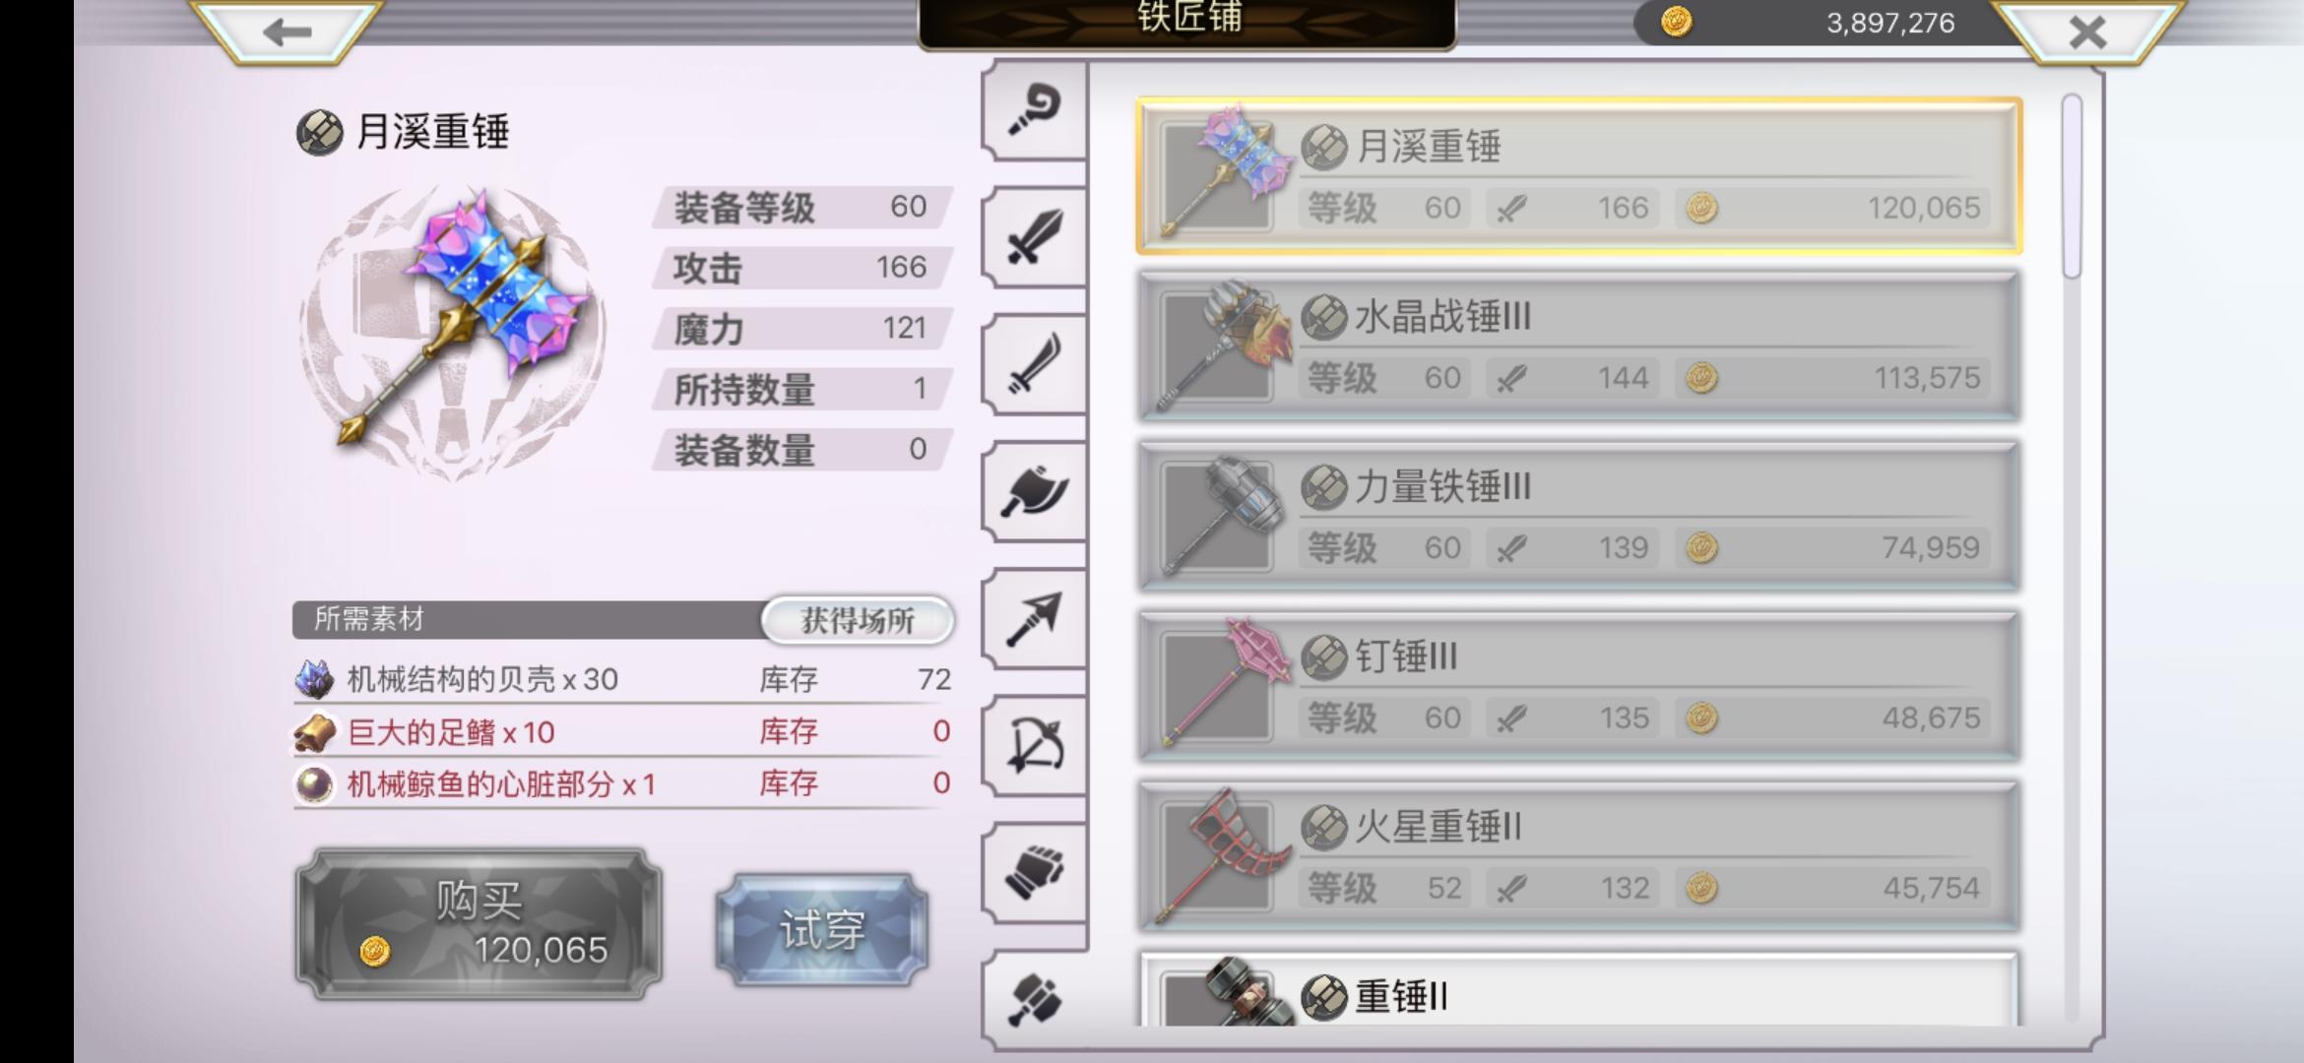The height and width of the screenshot is (1063, 2304).
Task: Select 钉锤III from weapon list
Action: click(1579, 687)
